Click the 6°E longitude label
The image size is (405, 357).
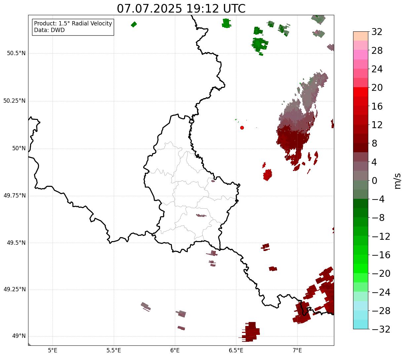point(175,350)
